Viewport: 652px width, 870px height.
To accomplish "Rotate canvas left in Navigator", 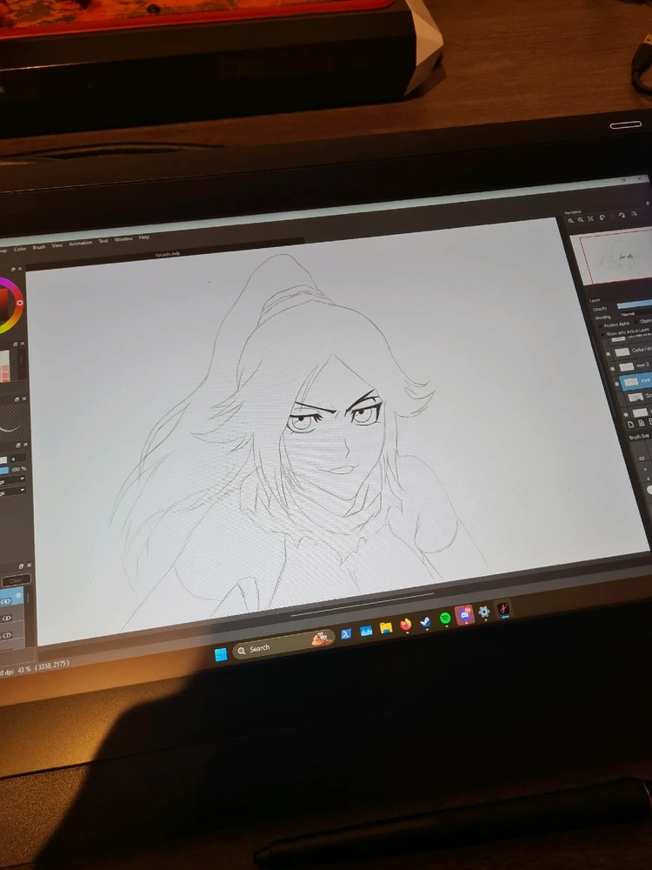I will [602, 217].
